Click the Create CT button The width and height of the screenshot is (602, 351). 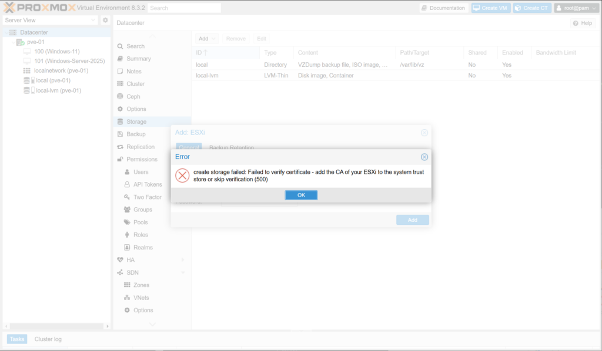pyautogui.click(x=532, y=8)
